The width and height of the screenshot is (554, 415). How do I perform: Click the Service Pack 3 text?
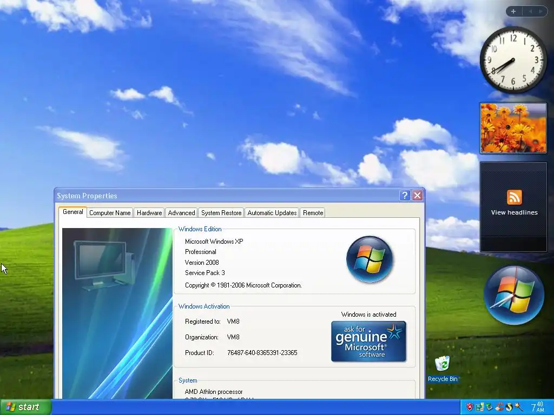205,273
